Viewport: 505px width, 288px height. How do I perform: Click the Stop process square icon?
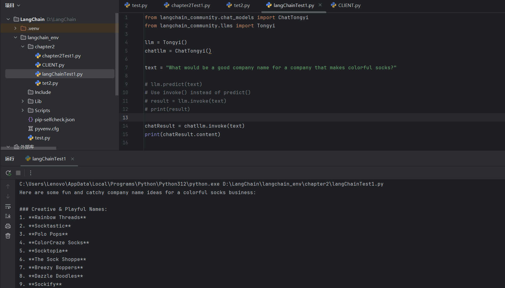coord(18,173)
